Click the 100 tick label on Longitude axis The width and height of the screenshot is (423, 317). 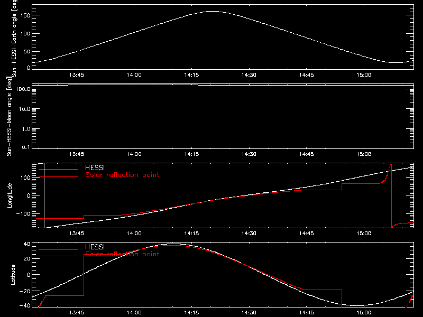(25, 178)
